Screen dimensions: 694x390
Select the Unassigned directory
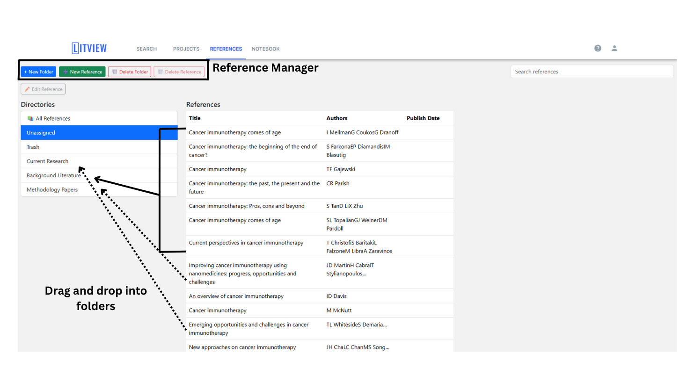(99, 133)
